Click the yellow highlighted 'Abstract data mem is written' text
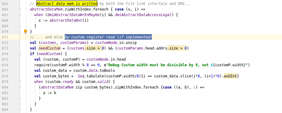This screenshot has width=282, height=113. [x=67, y=4]
